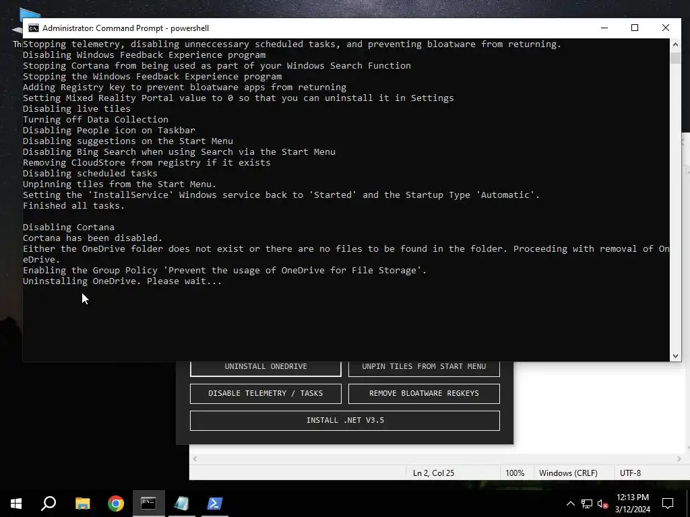Click 'Disabling live tiles' console line
This screenshot has height=517, width=690.
pos(77,108)
